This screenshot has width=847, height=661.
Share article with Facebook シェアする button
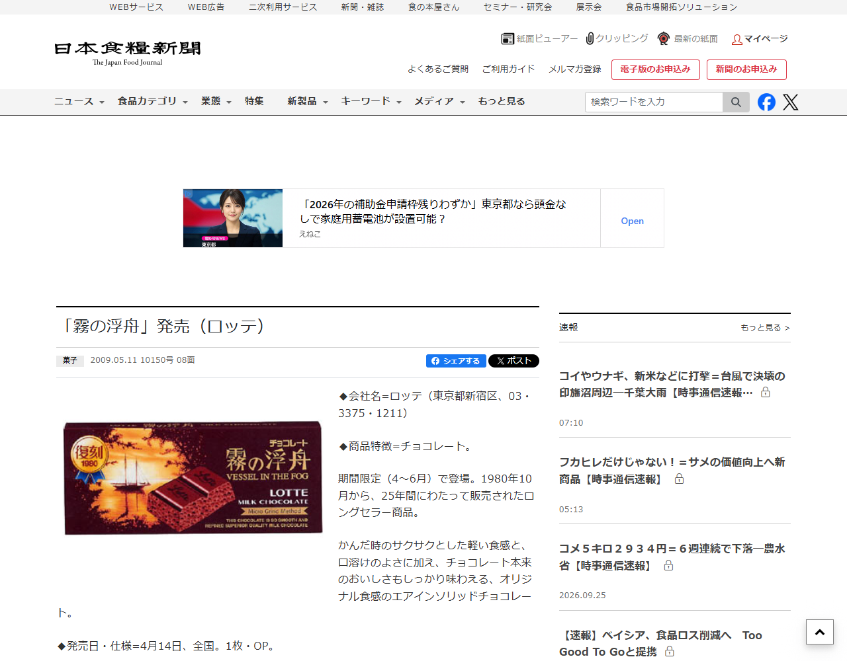(x=456, y=361)
